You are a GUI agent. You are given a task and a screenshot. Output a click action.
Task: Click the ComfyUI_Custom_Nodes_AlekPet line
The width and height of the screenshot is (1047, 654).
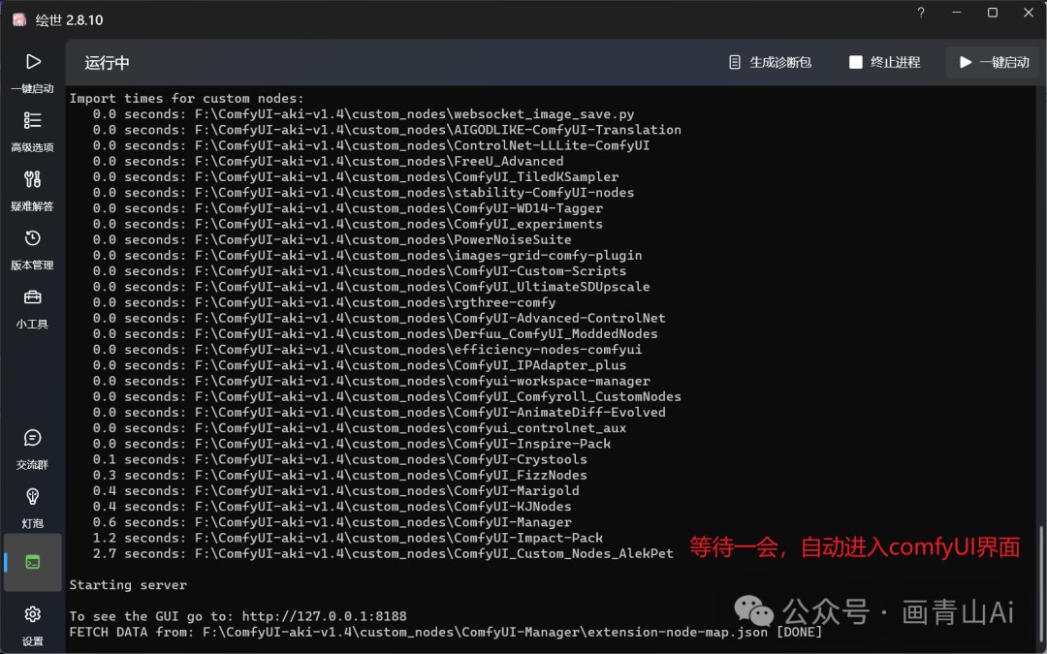coord(383,553)
